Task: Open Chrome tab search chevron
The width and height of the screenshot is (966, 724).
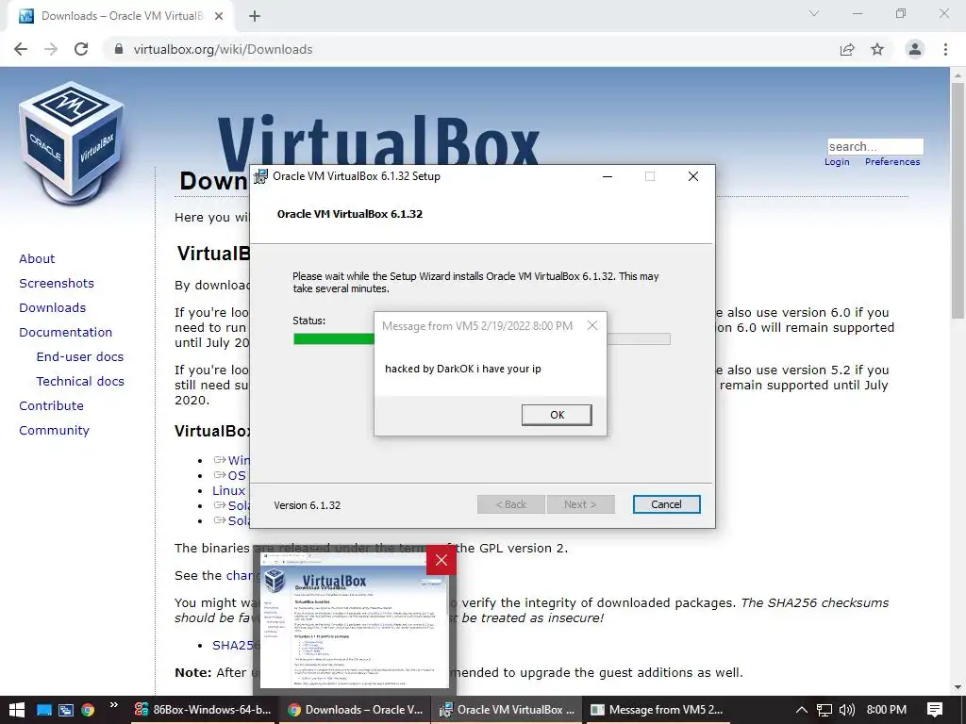Action: pyautogui.click(x=814, y=13)
